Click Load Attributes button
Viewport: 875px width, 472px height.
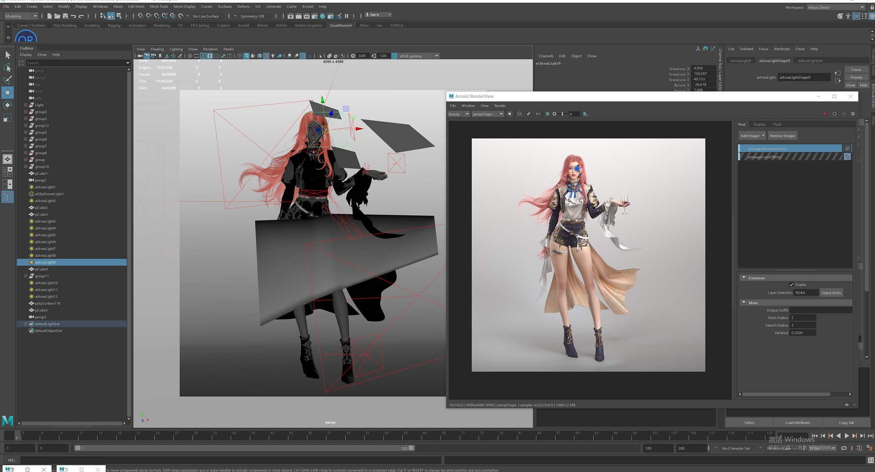[798, 422]
